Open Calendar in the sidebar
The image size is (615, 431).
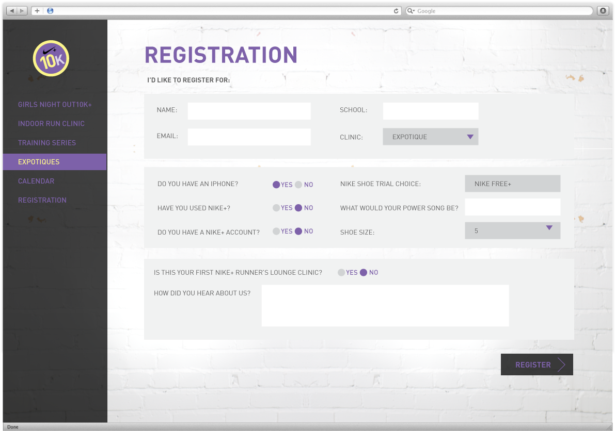click(x=36, y=181)
